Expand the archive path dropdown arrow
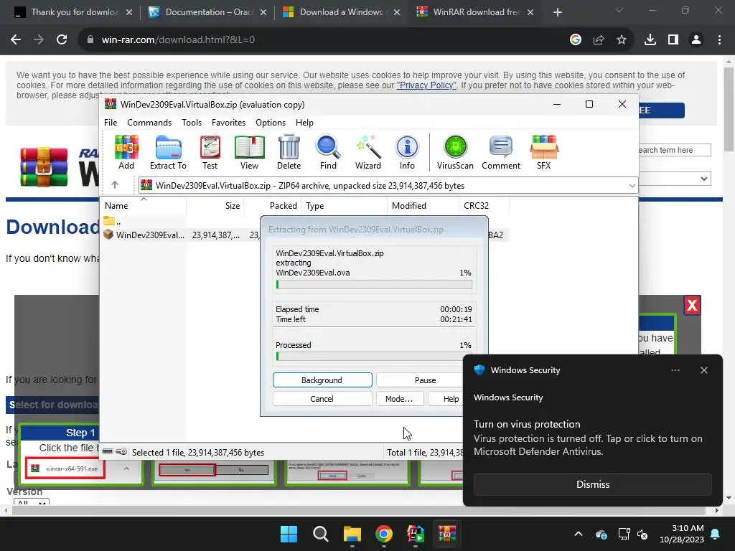This screenshot has height=551, width=735. [632, 186]
